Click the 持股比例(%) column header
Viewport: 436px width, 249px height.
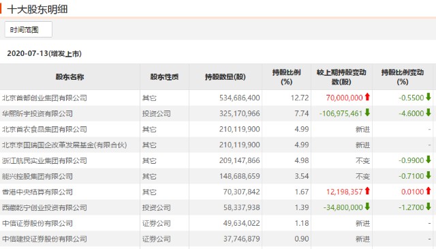pos(286,77)
